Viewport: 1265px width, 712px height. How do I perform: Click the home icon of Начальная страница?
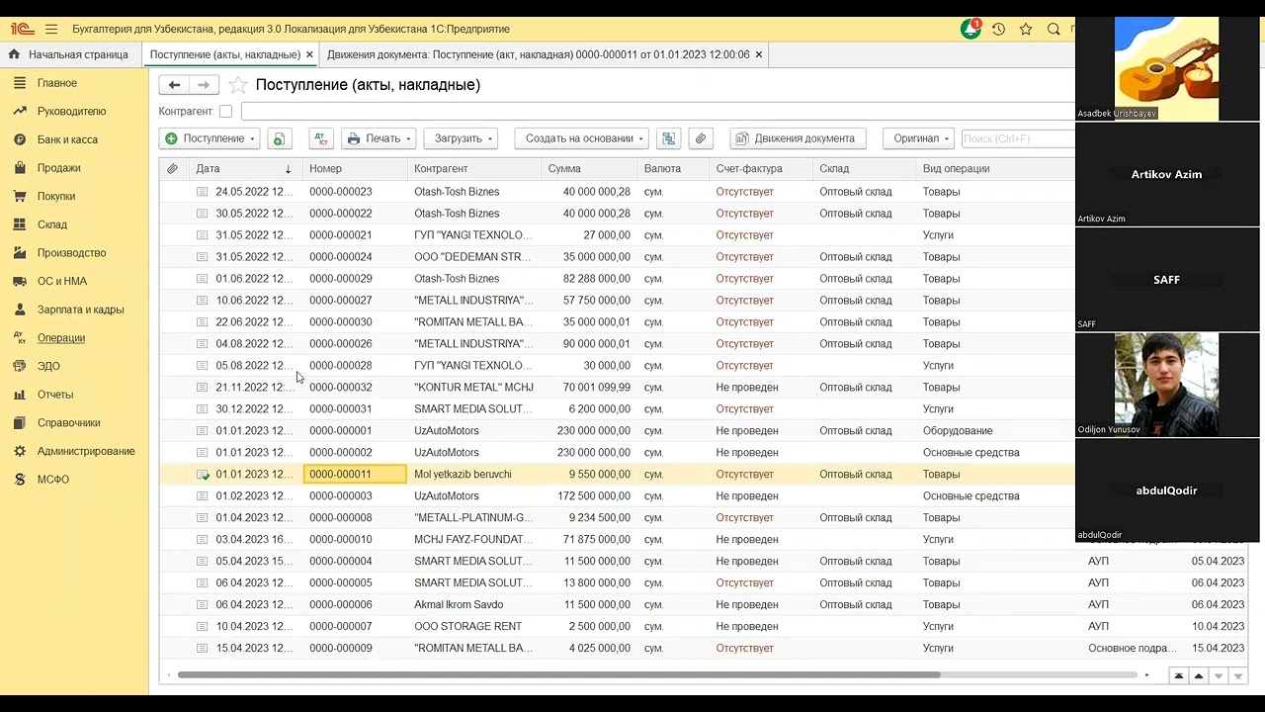point(15,54)
